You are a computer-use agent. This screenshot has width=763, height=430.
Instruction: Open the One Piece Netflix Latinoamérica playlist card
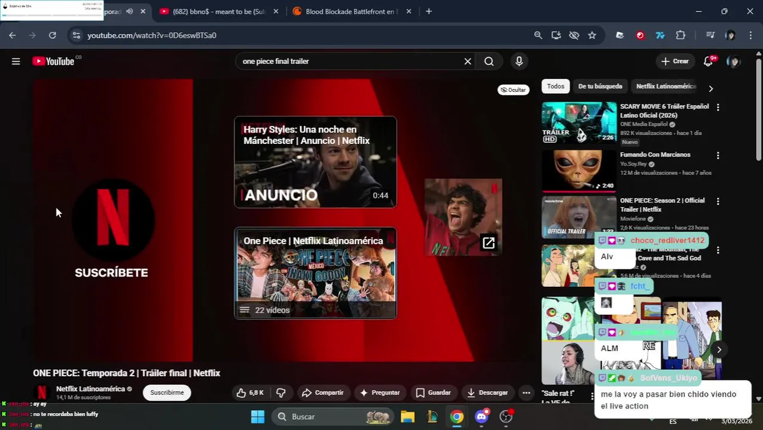click(315, 273)
